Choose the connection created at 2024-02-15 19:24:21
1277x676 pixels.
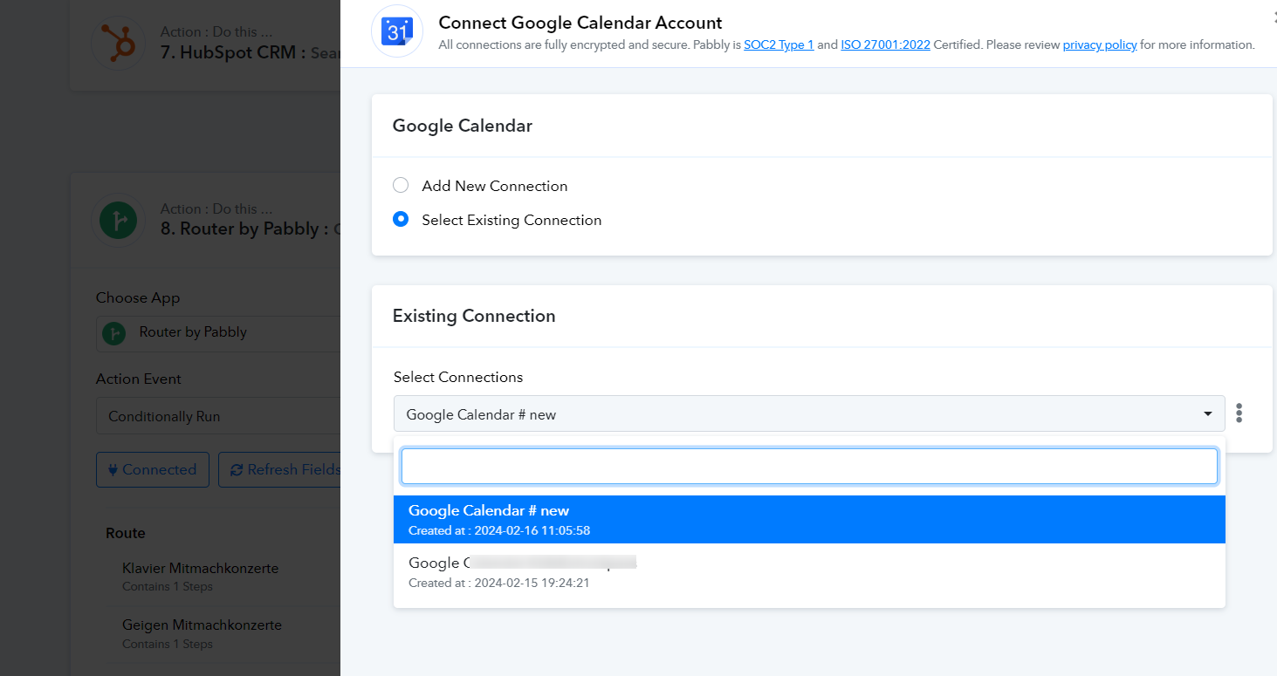809,572
